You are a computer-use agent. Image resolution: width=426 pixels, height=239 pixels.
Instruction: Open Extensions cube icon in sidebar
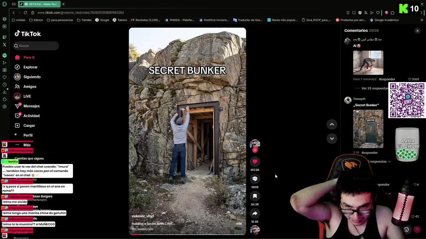tap(4, 99)
